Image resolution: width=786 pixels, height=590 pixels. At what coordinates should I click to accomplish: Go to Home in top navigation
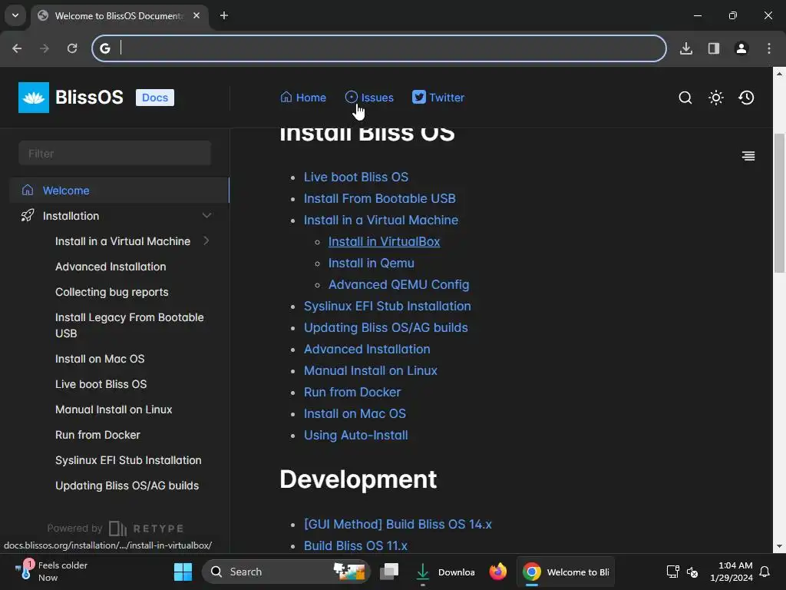tap(303, 98)
